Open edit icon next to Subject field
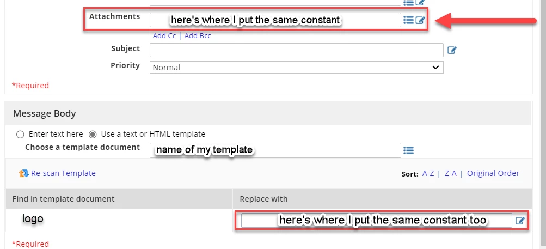 pos(452,50)
